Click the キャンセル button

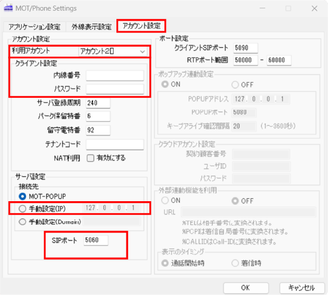pos(302,288)
